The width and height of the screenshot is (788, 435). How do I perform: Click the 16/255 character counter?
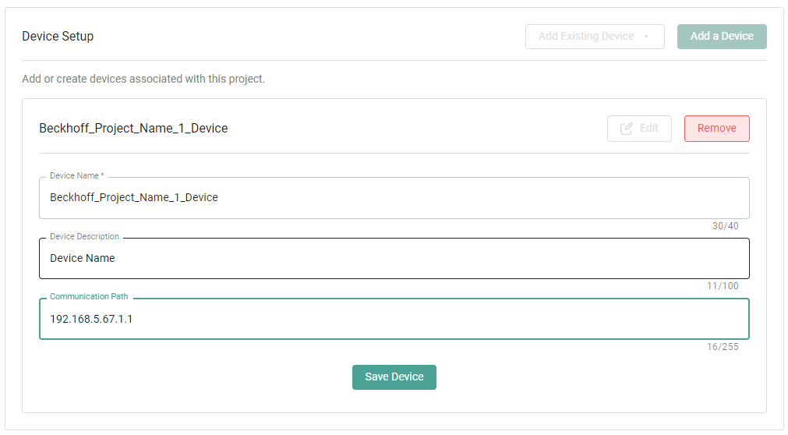pyautogui.click(x=723, y=347)
